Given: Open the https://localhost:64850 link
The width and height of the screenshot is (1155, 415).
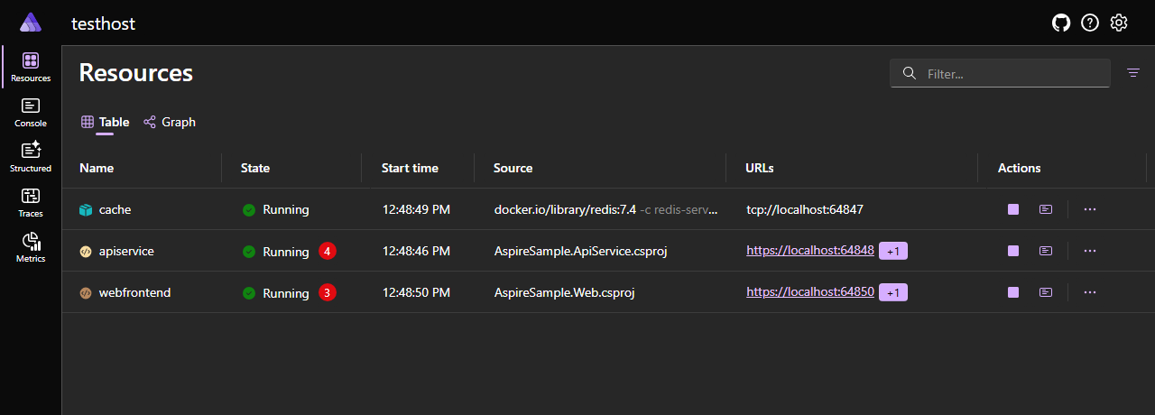Looking at the screenshot, I should tap(809, 292).
